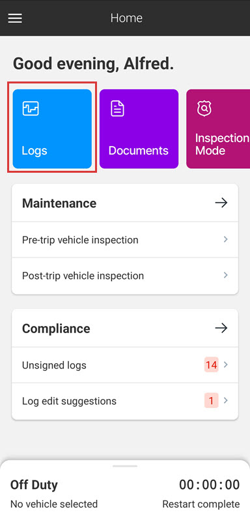Tap the Logs graph icon
Image resolution: width=250 pixels, height=515 pixels.
[31, 108]
